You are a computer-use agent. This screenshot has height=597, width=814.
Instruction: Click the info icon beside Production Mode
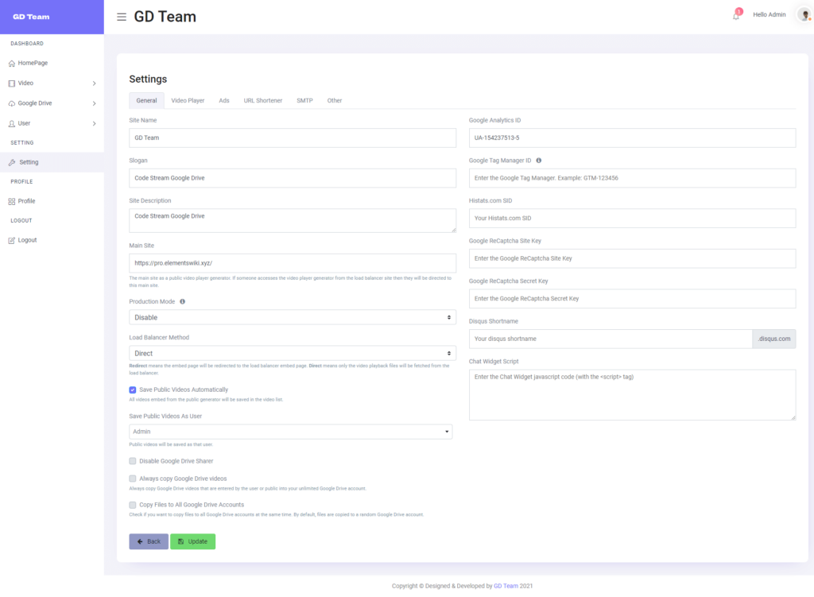[182, 301]
